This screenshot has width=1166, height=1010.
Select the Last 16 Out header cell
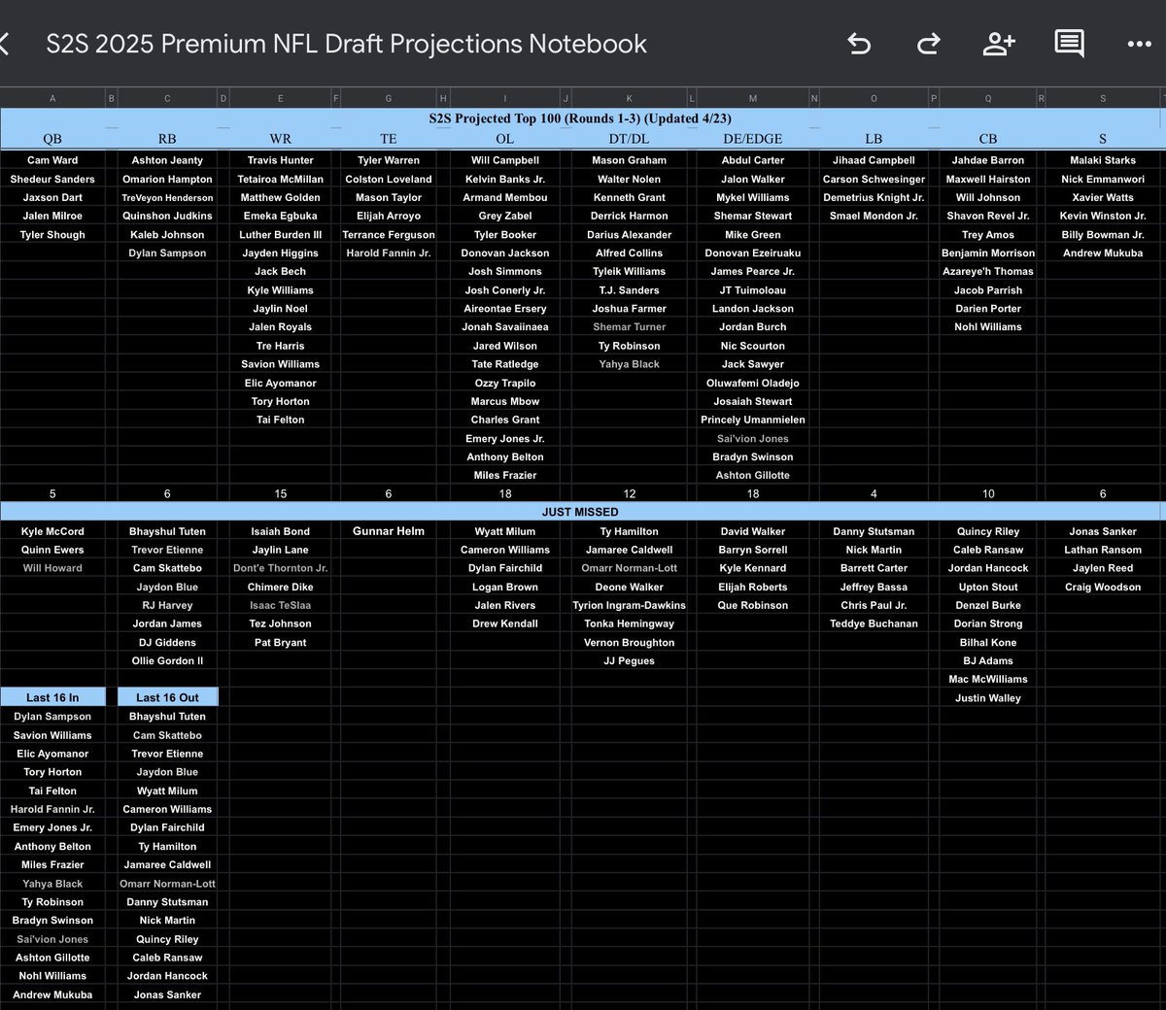[167, 697]
